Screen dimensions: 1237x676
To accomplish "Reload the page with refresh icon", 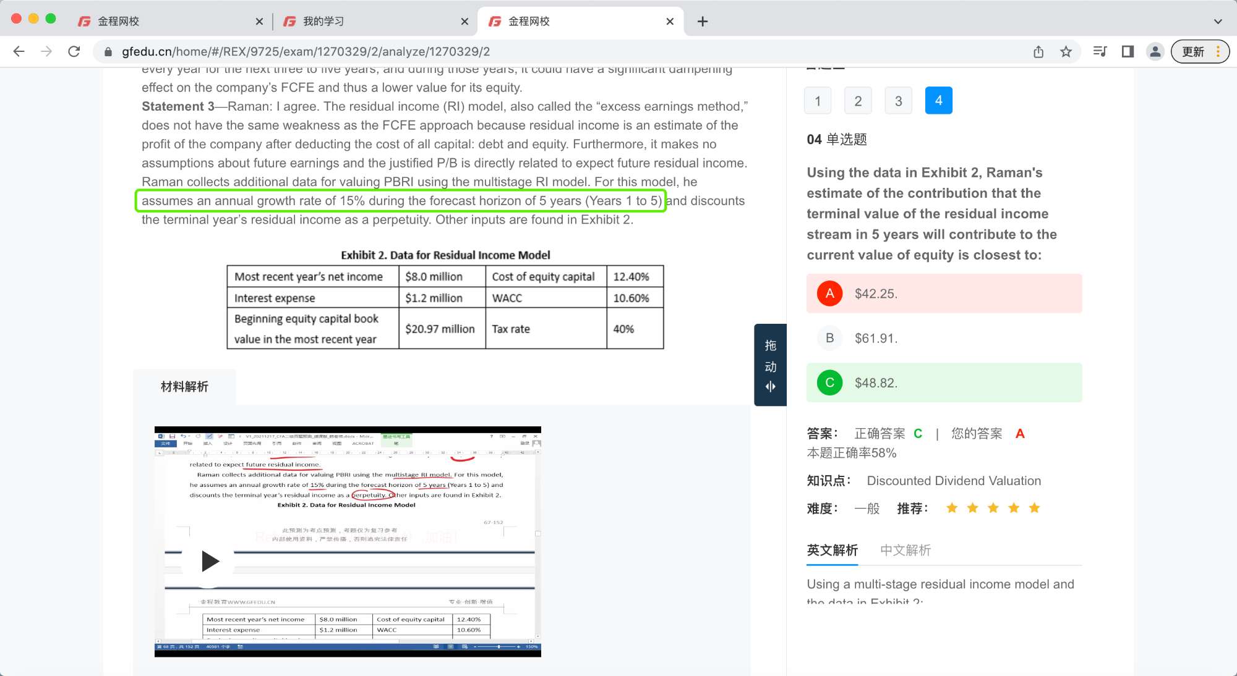I will (74, 51).
